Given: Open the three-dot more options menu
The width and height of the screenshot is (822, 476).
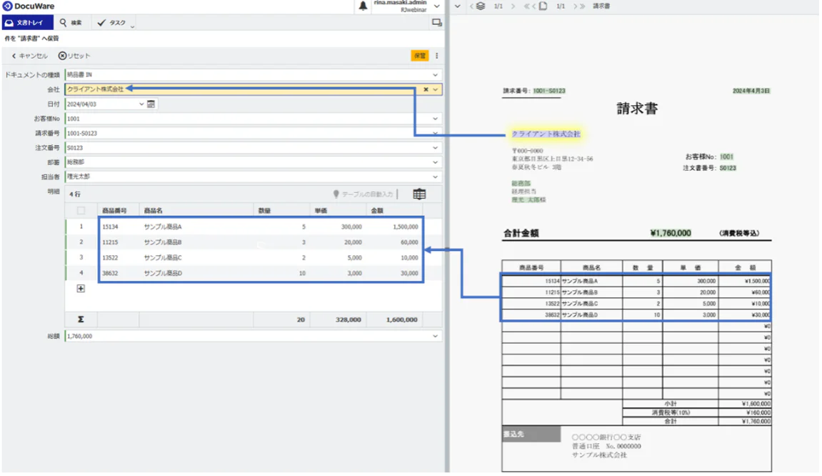Looking at the screenshot, I should coord(437,56).
